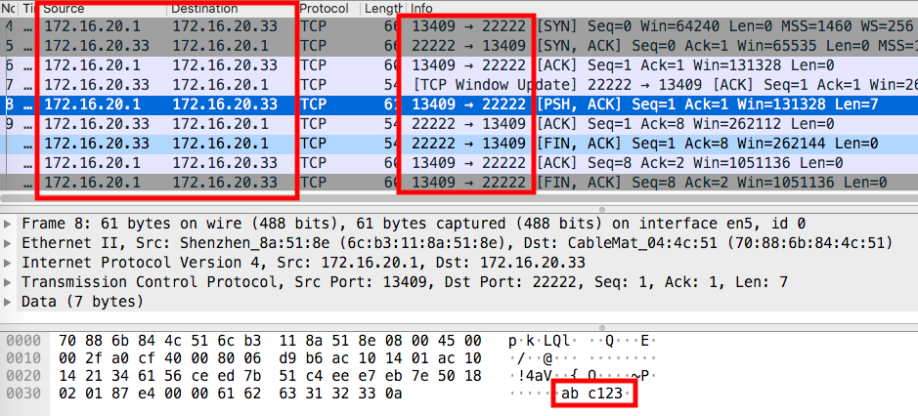The height and width of the screenshot is (416, 918).
Task: Click TCP protocol cell in packet 9 row
Action: [x=314, y=124]
